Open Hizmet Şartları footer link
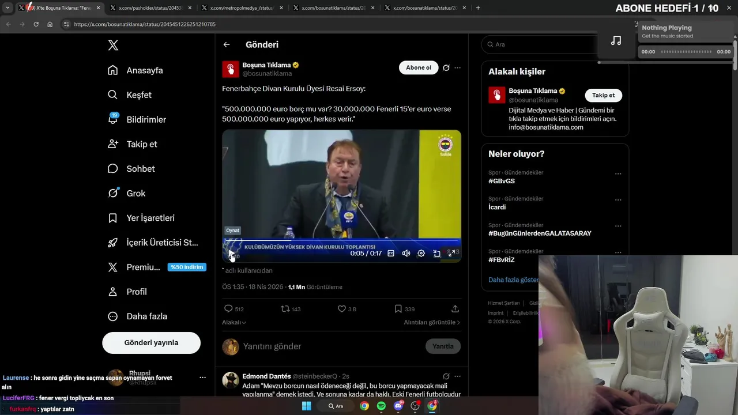Screen dimensions: 738x415 (504, 303)
